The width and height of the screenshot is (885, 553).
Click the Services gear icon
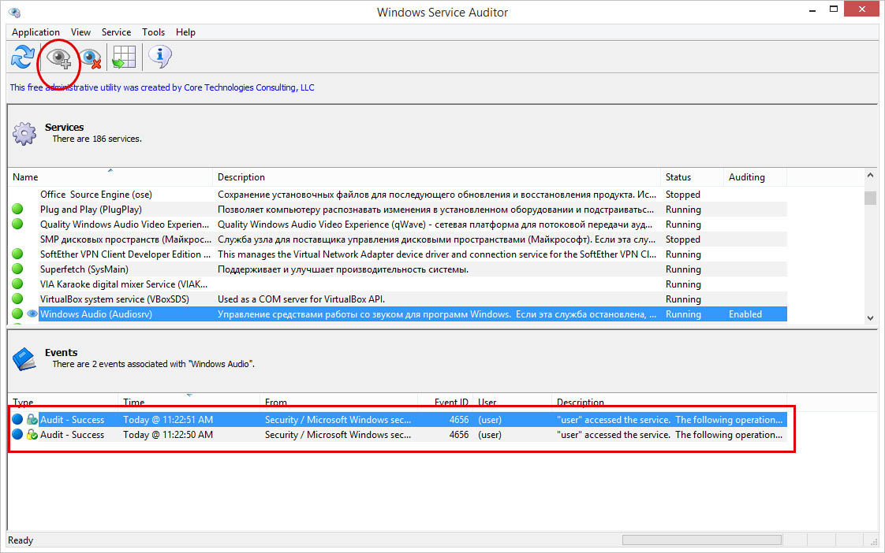24,133
